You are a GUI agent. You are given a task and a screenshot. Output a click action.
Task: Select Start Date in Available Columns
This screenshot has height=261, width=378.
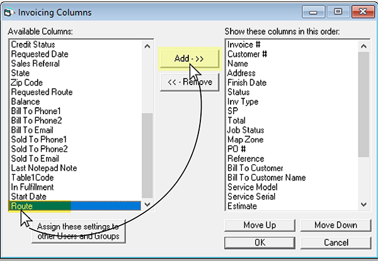pyautogui.click(x=76, y=197)
